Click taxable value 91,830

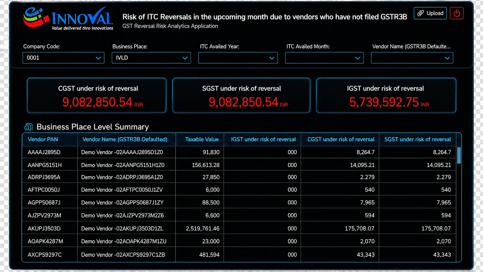(x=211, y=152)
